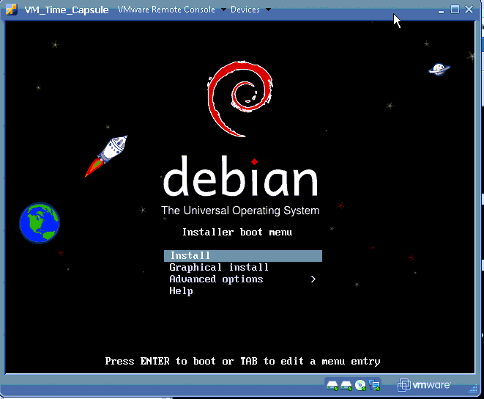Click the network adapter status icon
The width and height of the screenshot is (484, 399).
374,385
